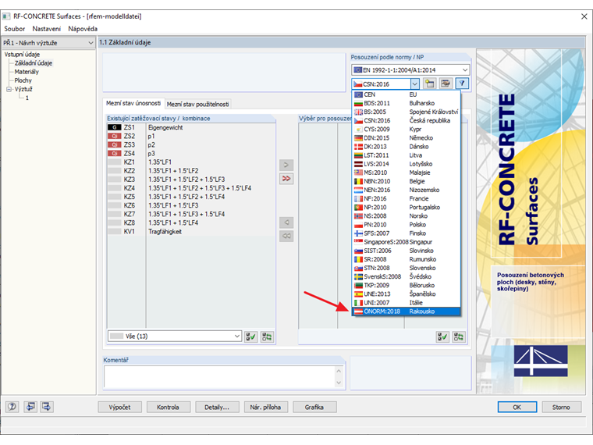This screenshot has width=593, height=445.
Task: Close the RF-CONCRETE Surfaces window
Action: [584, 16]
